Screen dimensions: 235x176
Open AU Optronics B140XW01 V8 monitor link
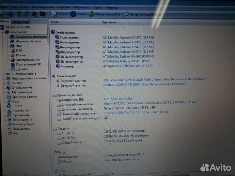128,66
